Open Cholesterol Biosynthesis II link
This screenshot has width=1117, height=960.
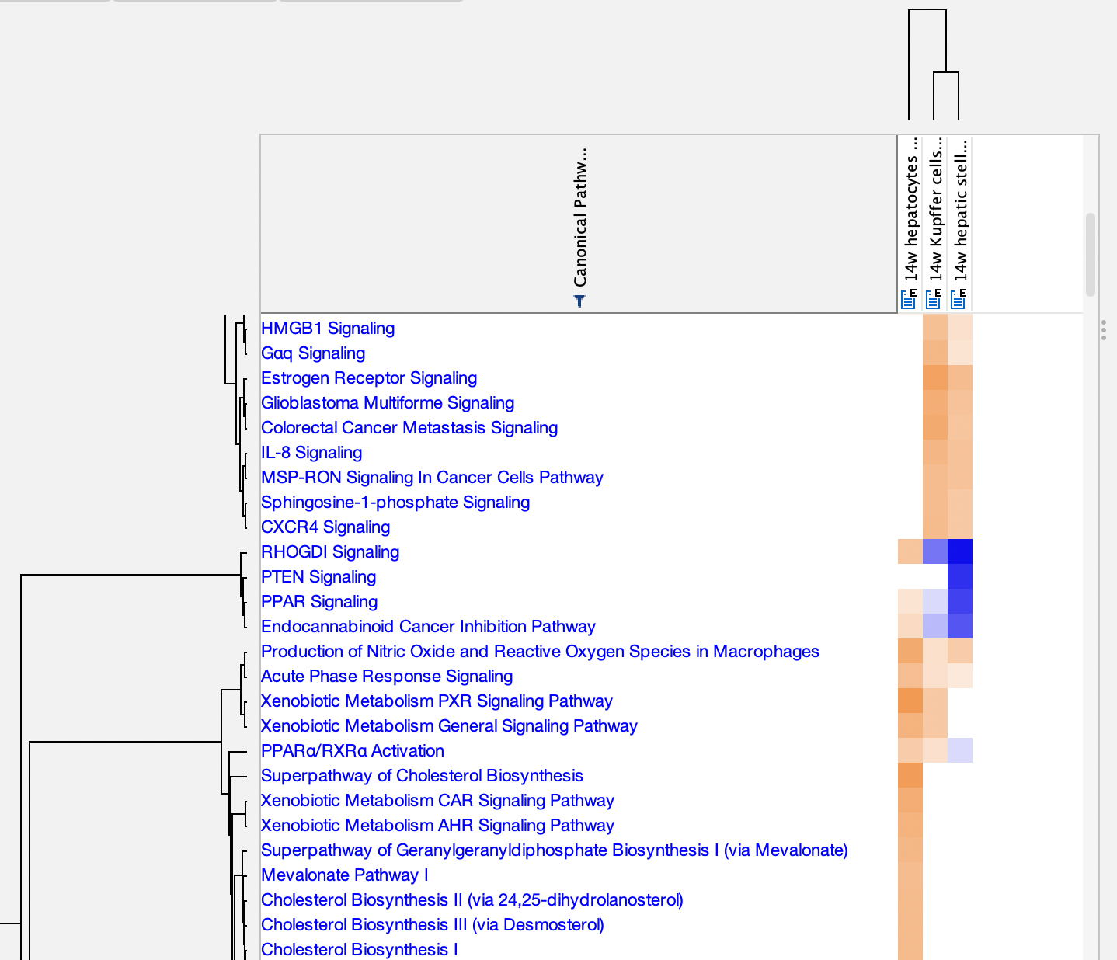point(472,899)
